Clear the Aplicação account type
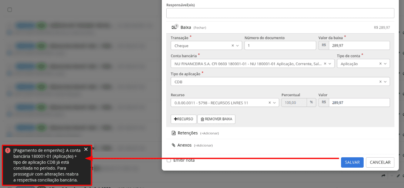The image size is (404, 188). 381,64
